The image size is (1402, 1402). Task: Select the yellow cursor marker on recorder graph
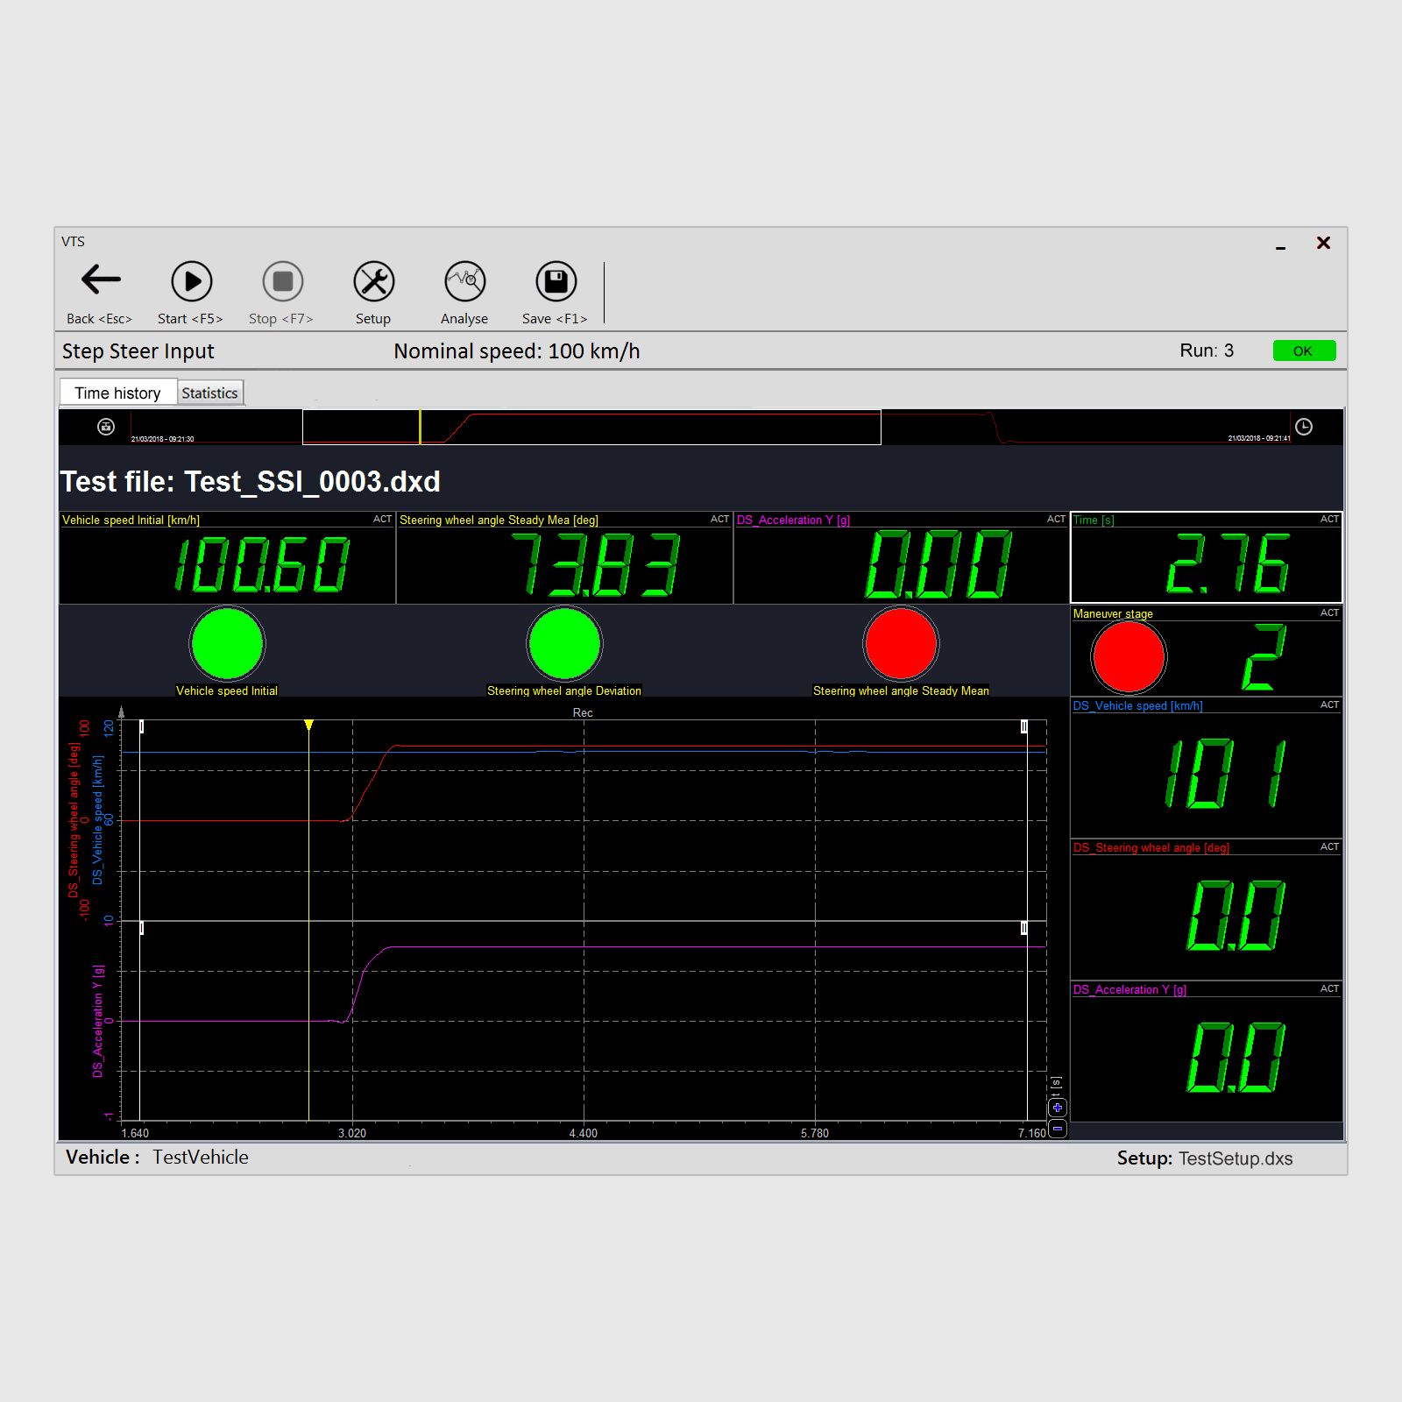coord(308,725)
